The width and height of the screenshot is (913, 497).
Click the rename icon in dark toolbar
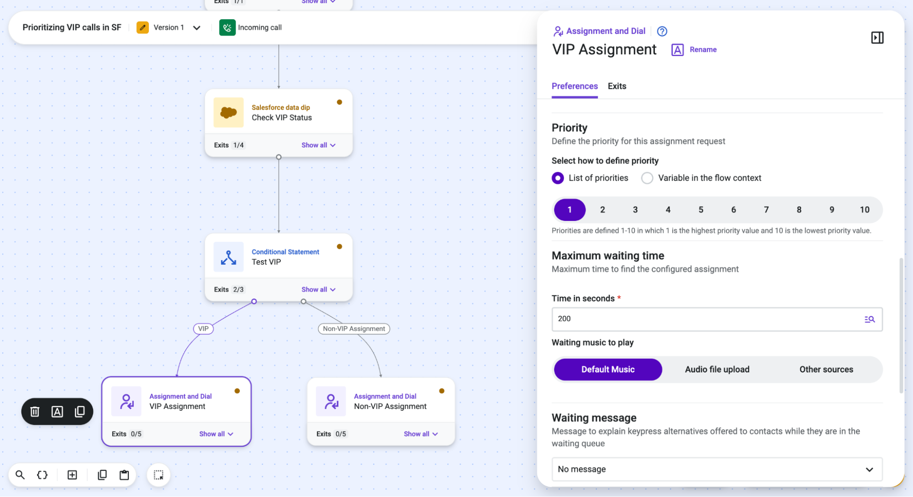click(57, 412)
